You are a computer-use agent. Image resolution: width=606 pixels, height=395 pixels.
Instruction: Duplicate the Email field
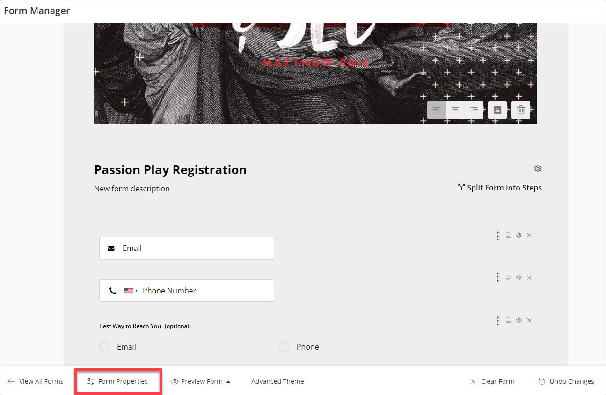pyautogui.click(x=509, y=235)
